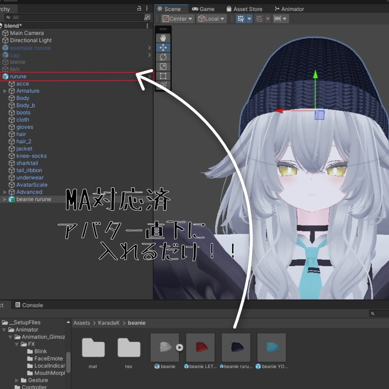Screen dimensions: 389x389
Task: Select the underwear object
Action: (30, 177)
